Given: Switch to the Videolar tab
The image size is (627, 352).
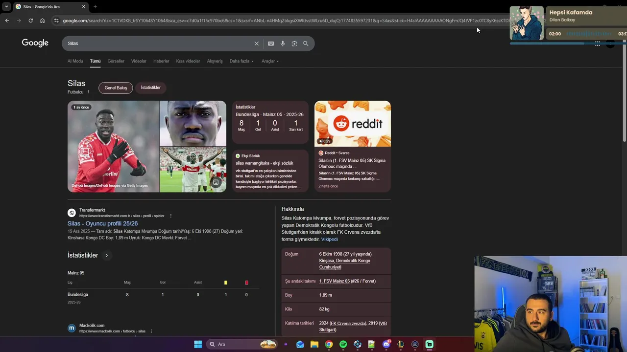Looking at the screenshot, I should (139, 61).
